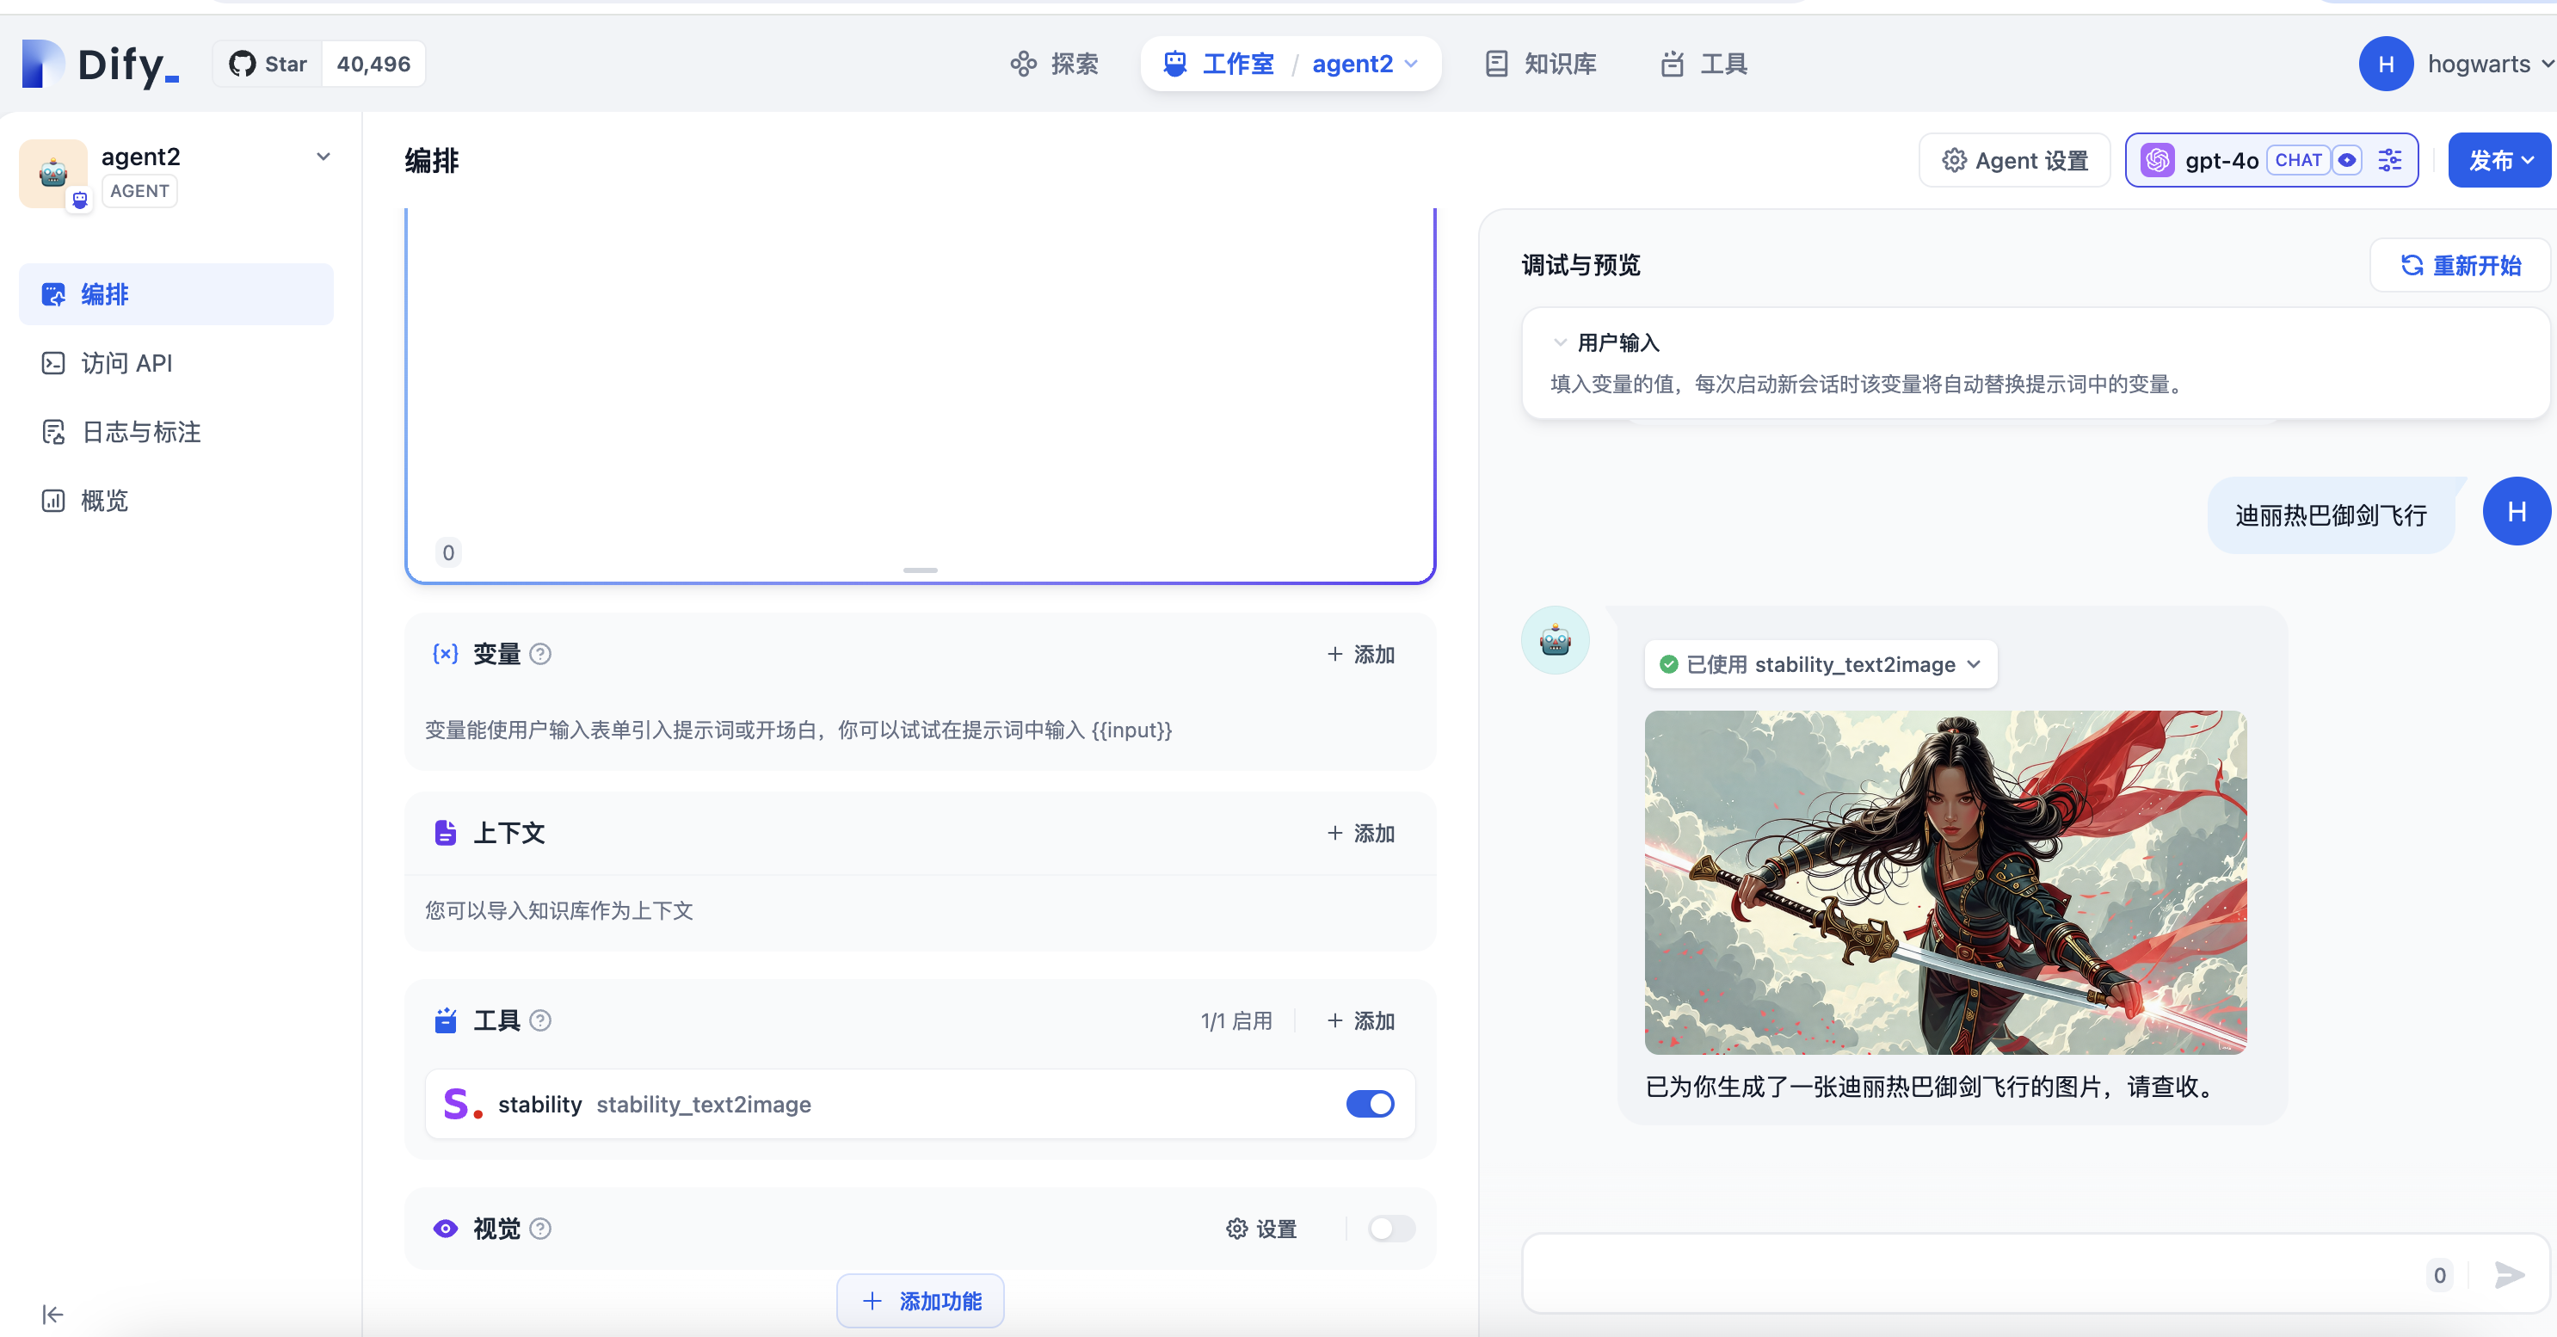Collapse the 用户输入 section

click(1560, 341)
